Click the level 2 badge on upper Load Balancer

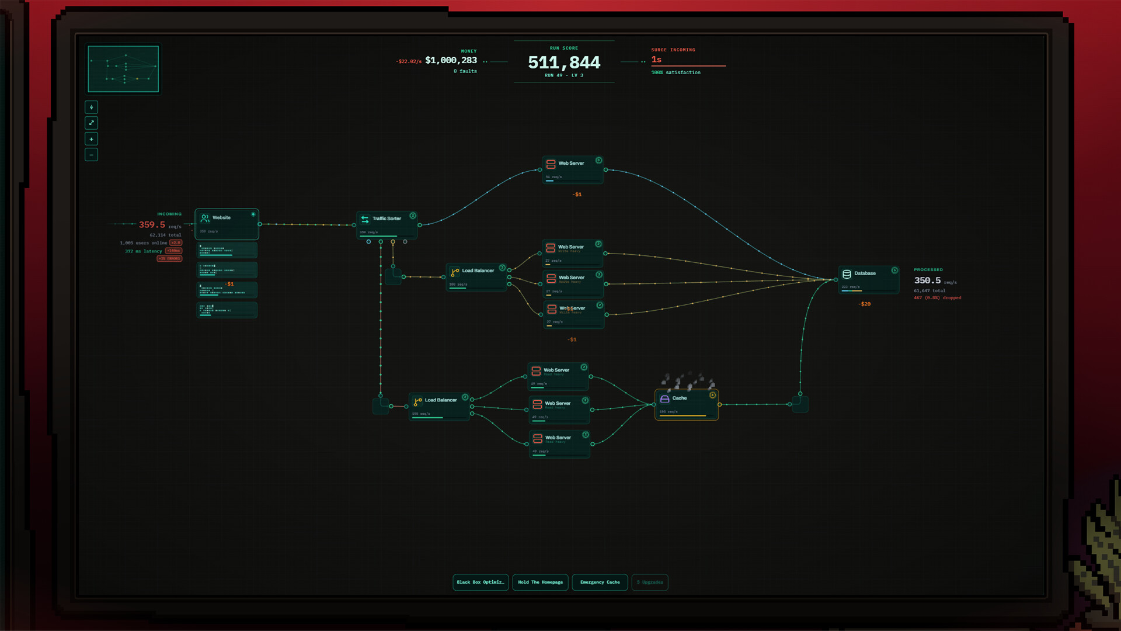pos(502,268)
